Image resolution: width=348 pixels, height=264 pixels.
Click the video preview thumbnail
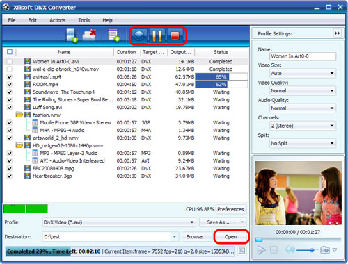click(298, 193)
